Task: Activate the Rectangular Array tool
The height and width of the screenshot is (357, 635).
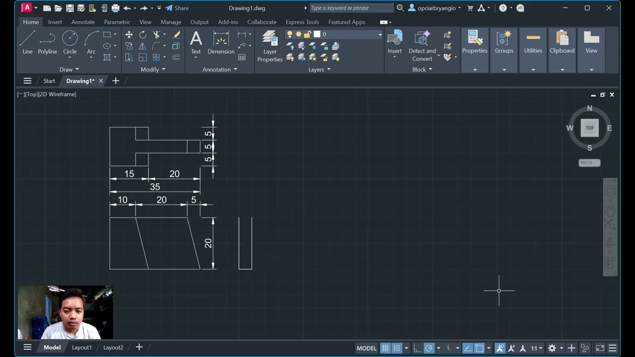Action: click(156, 58)
